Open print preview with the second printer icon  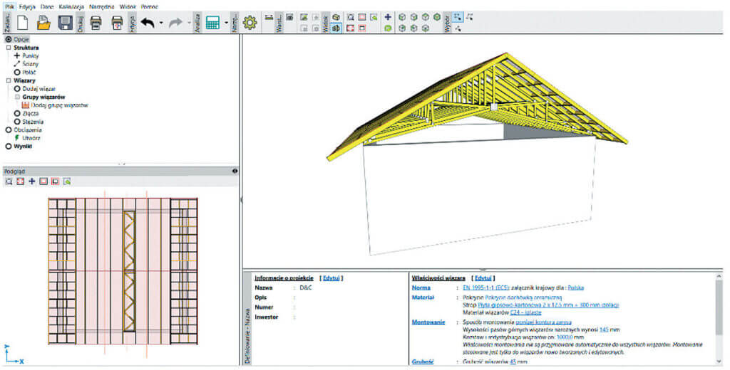[x=118, y=22]
